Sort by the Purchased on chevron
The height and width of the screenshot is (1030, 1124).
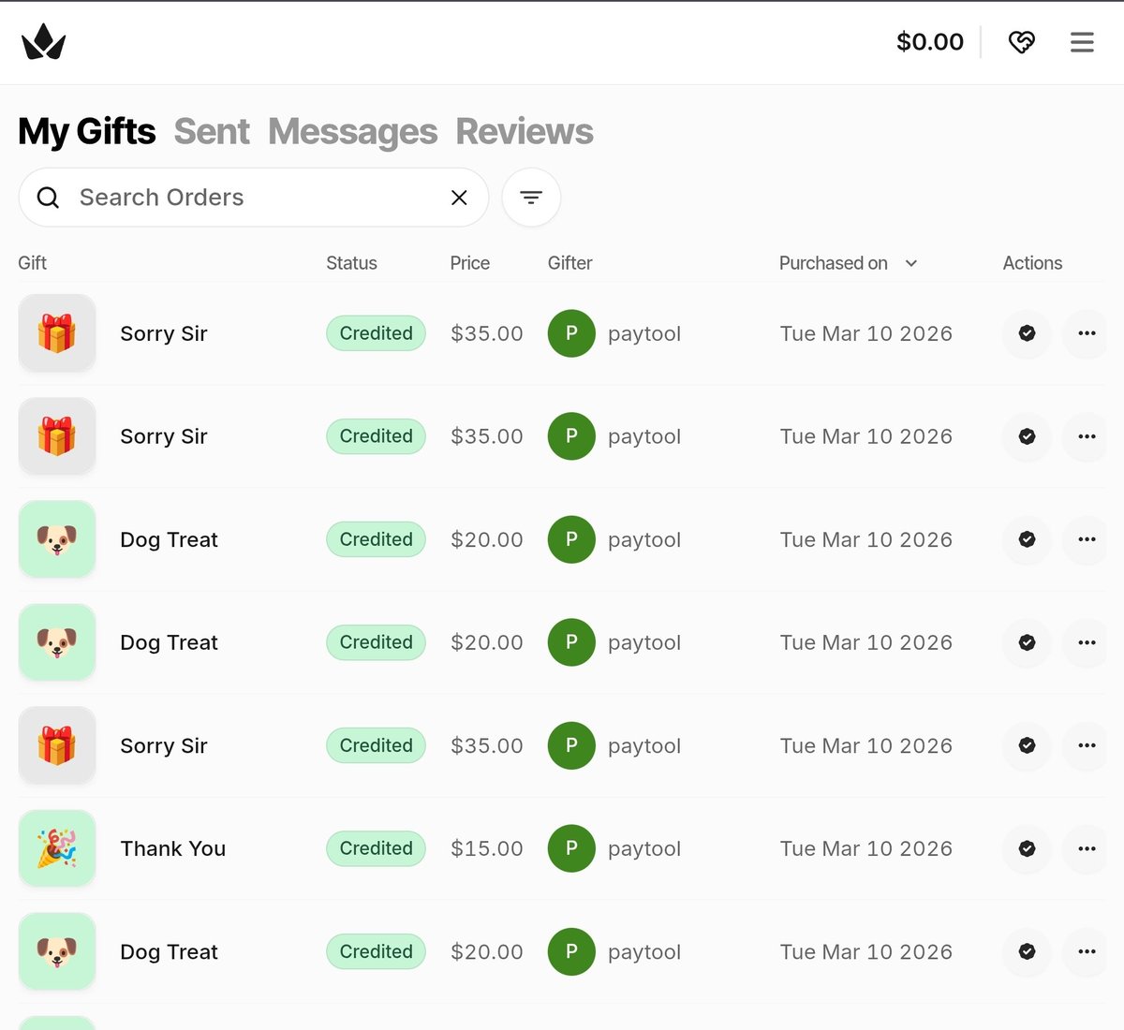pos(911,263)
